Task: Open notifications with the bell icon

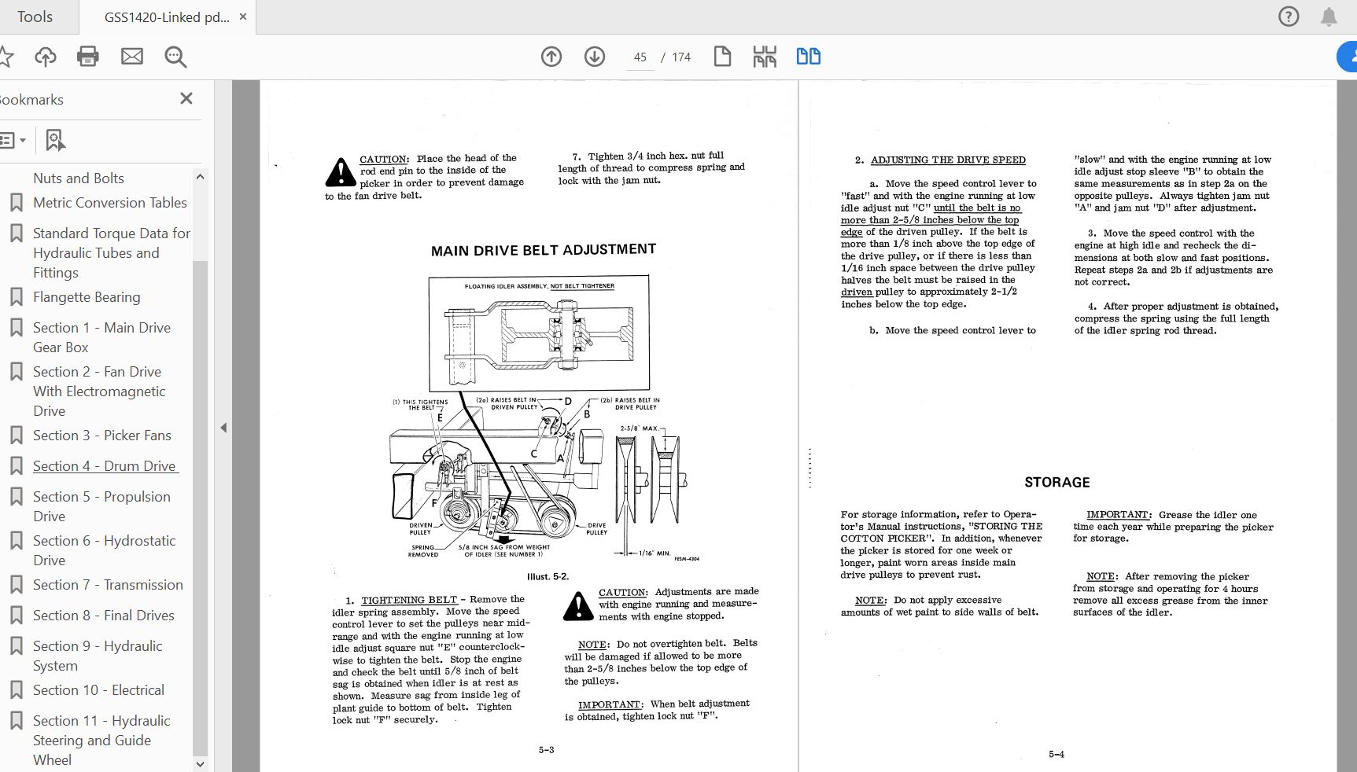Action: [1329, 17]
